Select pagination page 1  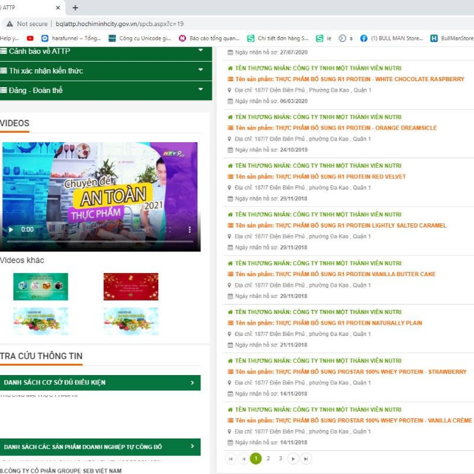click(256, 459)
